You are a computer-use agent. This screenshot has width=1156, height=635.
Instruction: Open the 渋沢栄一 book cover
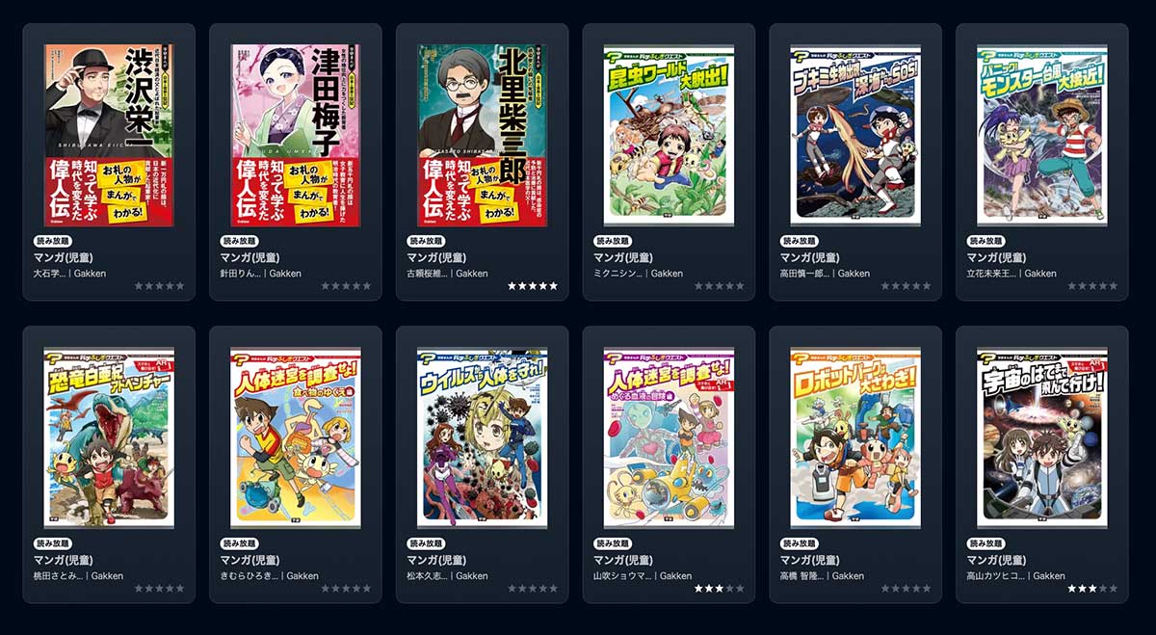pos(109,135)
